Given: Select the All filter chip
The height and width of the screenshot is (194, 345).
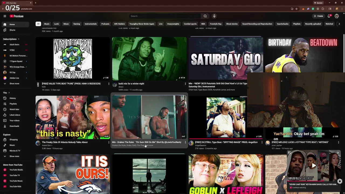Looking at the screenshot, I should (x=38, y=24).
